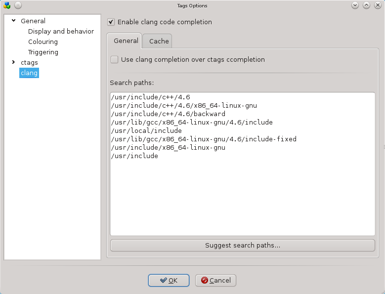Disable Enable clang code completion checkbox

(111, 22)
